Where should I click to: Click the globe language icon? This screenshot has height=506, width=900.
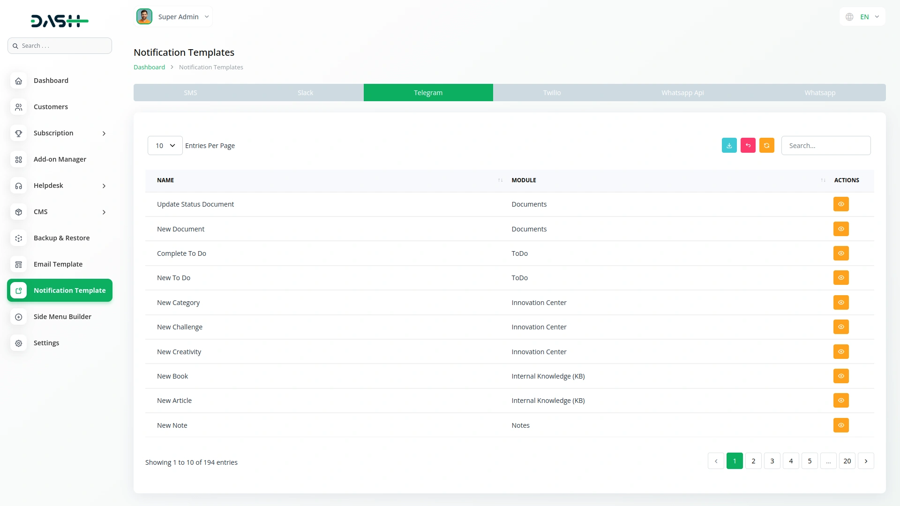point(849,17)
